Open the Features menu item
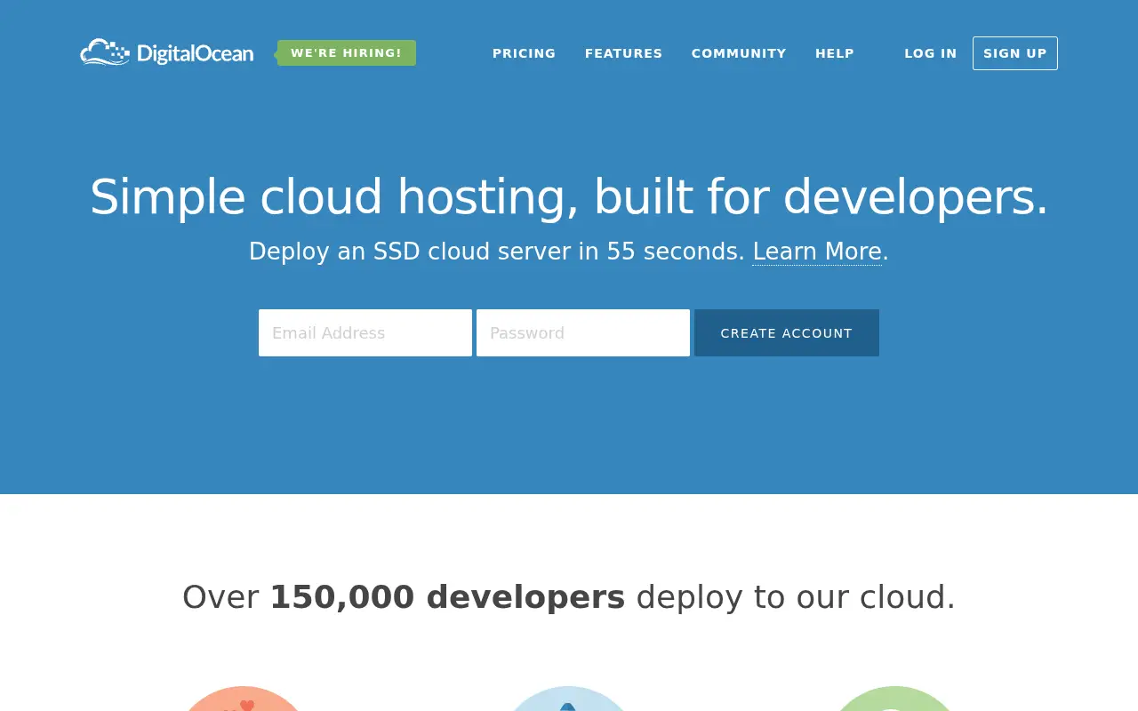The width and height of the screenshot is (1138, 711). click(x=623, y=53)
